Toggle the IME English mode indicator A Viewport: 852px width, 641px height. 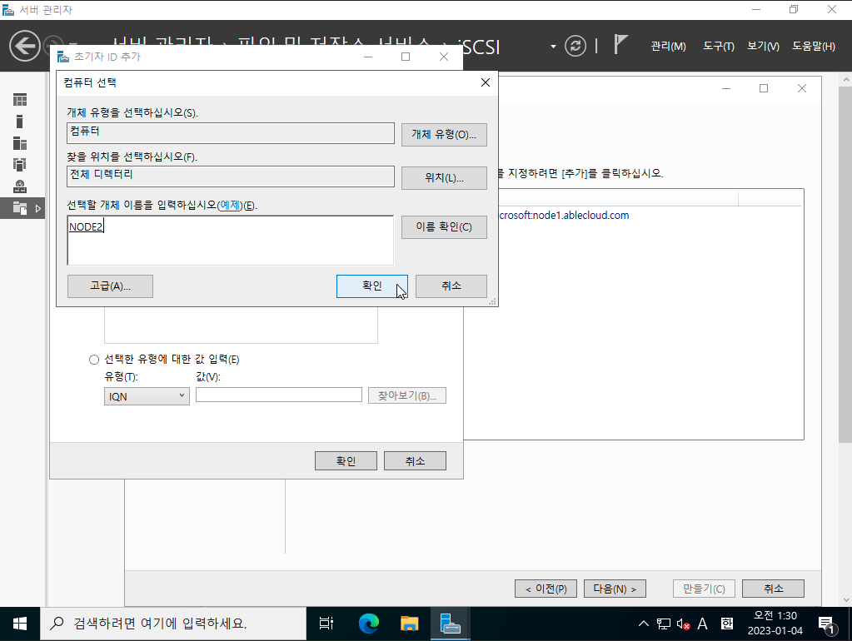[x=703, y=624]
